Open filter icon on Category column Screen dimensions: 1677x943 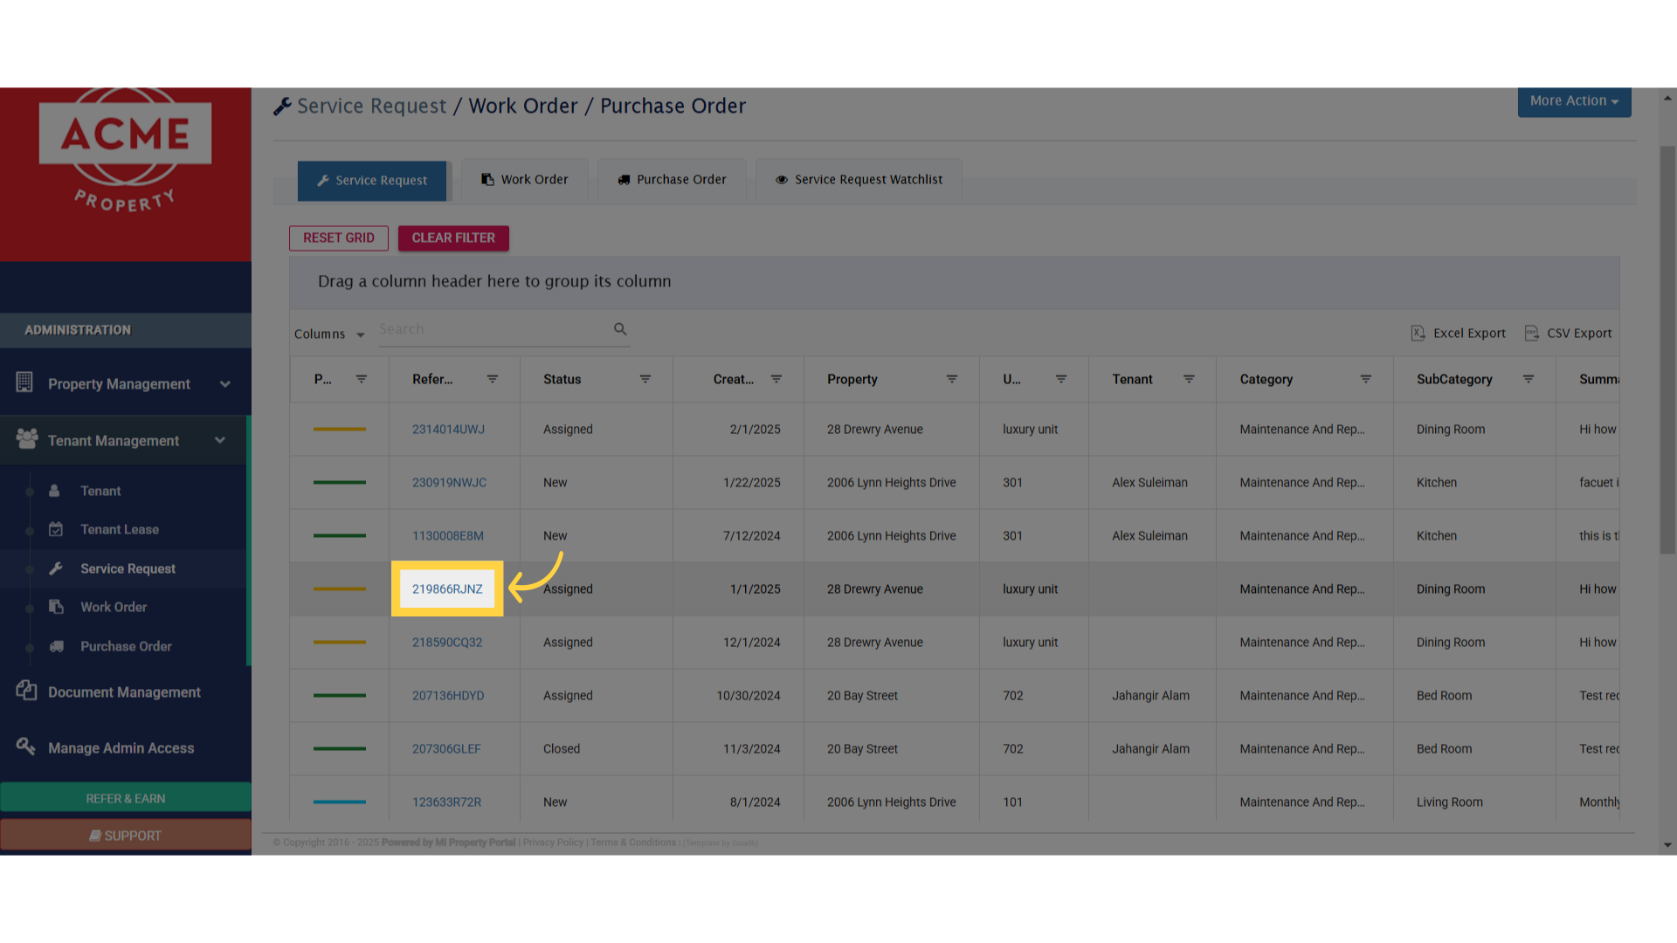click(1365, 379)
